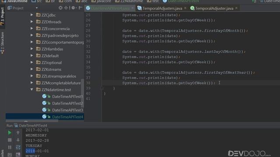Image resolution: width=280 pixels, height=157 pixels.
Task: Click highlighted 2018 in console output
Action: coord(30,151)
